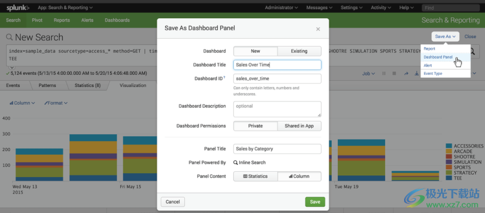Switch to the Visualization tab
This screenshot has width=485, height=213.
pyautogui.click(x=133, y=85)
